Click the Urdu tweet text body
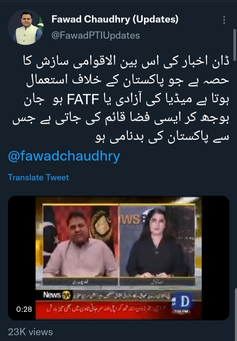 (121, 99)
